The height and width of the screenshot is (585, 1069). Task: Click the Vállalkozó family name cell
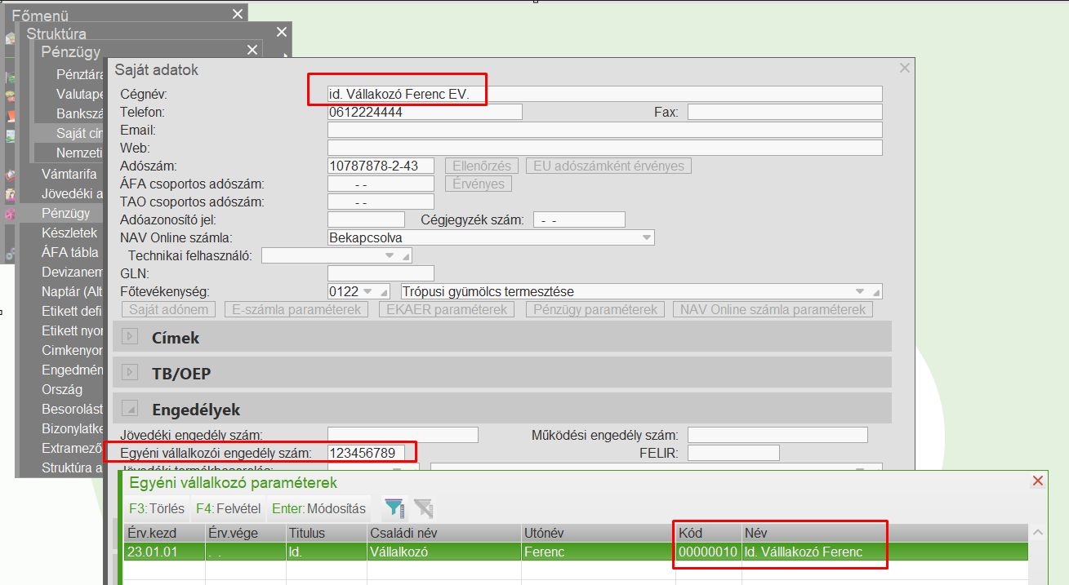pyautogui.click(x=444, y=552)
